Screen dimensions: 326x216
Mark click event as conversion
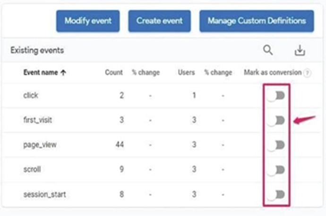click(276, 96)
